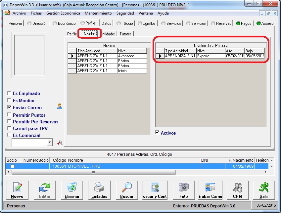Check the Carnet para TPV checkbox

click(9, 128)
